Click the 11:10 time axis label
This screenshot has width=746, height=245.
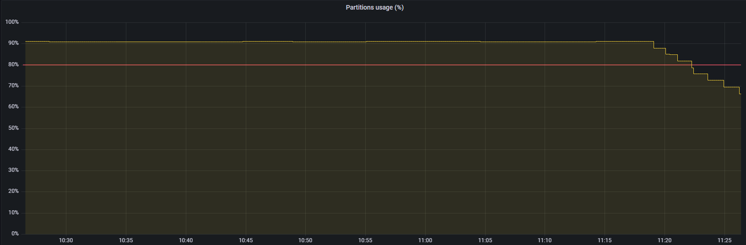pyautogui.click(x=545, y=240)
